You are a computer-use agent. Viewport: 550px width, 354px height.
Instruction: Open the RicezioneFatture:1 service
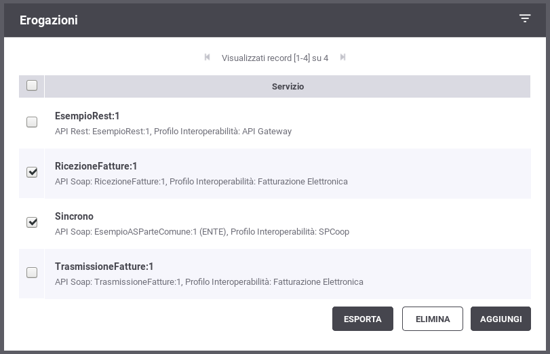96,166
